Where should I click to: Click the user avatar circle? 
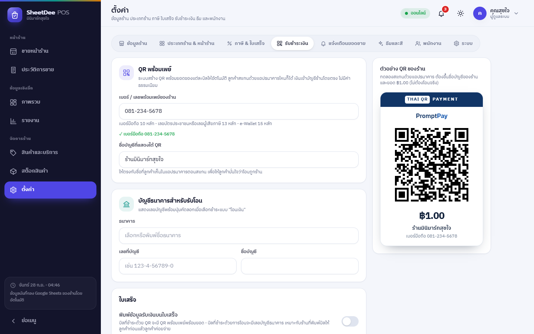(480, 13)
